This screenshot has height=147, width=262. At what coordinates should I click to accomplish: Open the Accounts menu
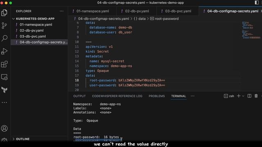pyautogui.click(x=5, y=129)
